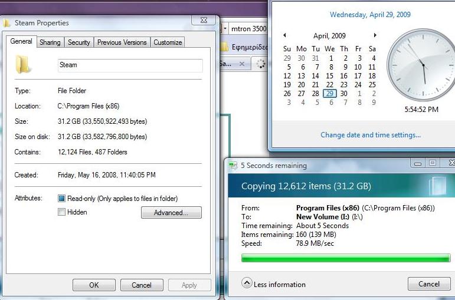Select April 18 in the calendar
The image size is (455, 300).
pos(372,76)
